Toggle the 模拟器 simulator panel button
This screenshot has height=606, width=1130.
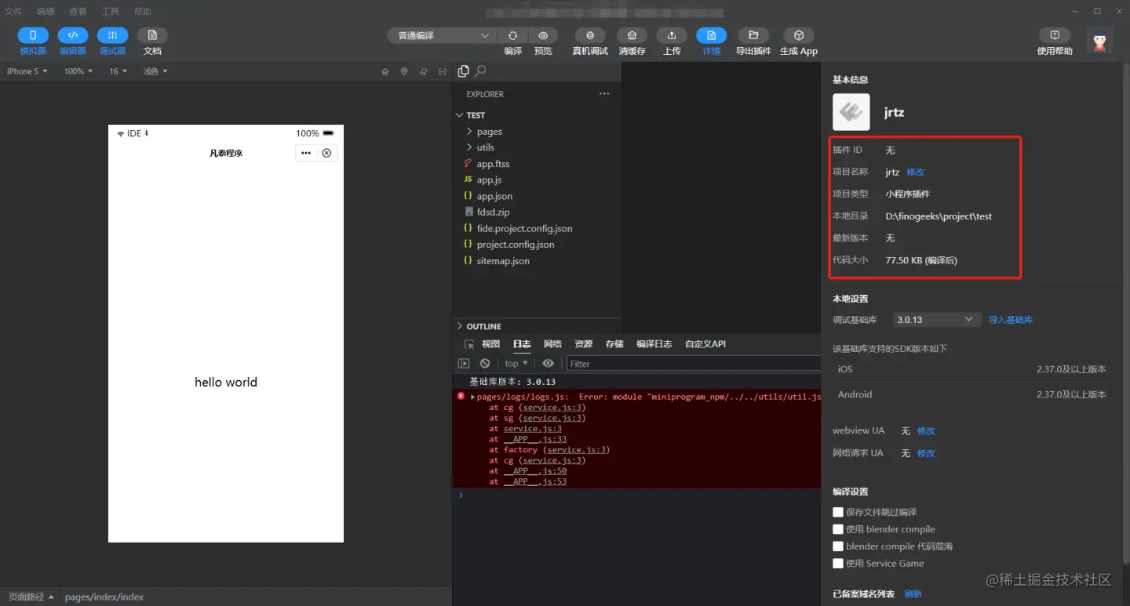[x=33, y=35]
